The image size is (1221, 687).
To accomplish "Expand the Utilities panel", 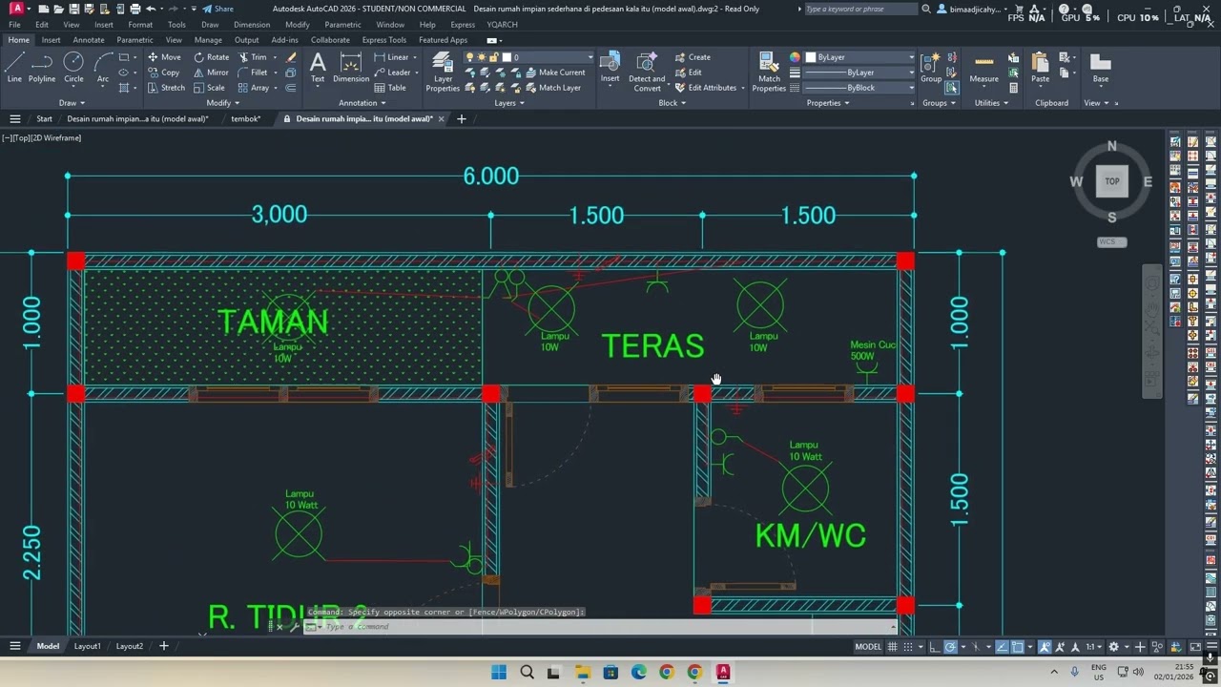I will click(x=991, y=103).
